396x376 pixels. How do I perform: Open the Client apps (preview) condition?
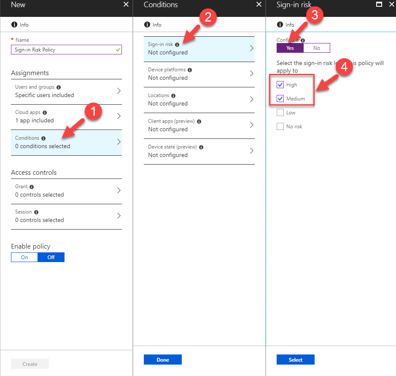pos(199,125)
